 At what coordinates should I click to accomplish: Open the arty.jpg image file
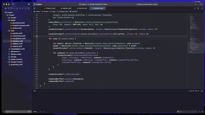tap(12, 57)
